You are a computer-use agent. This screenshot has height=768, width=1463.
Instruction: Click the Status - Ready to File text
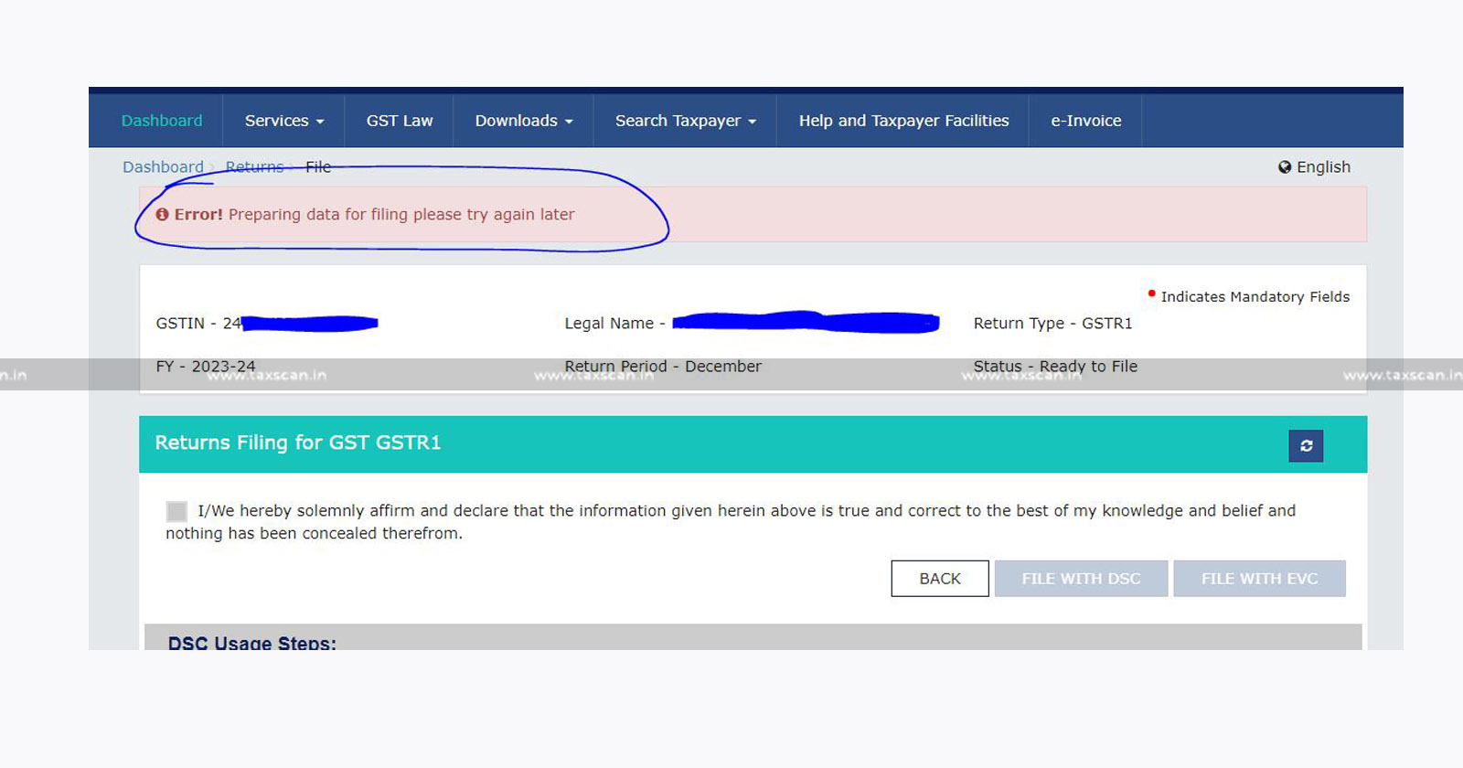(x=1055, y=367)
